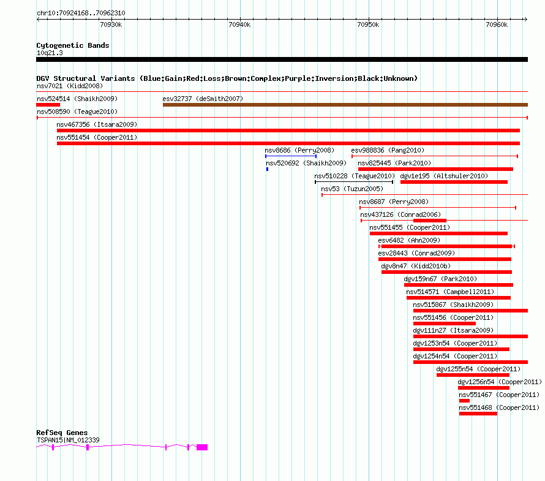Click dgv1254n54 (Cooper2011) label

[456, 356]
